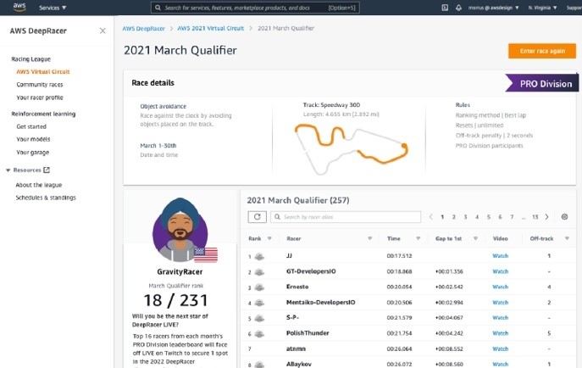The image size is (582, 368).
Task: Watch the video for PolishThunder
Action: tap(500, 333)
